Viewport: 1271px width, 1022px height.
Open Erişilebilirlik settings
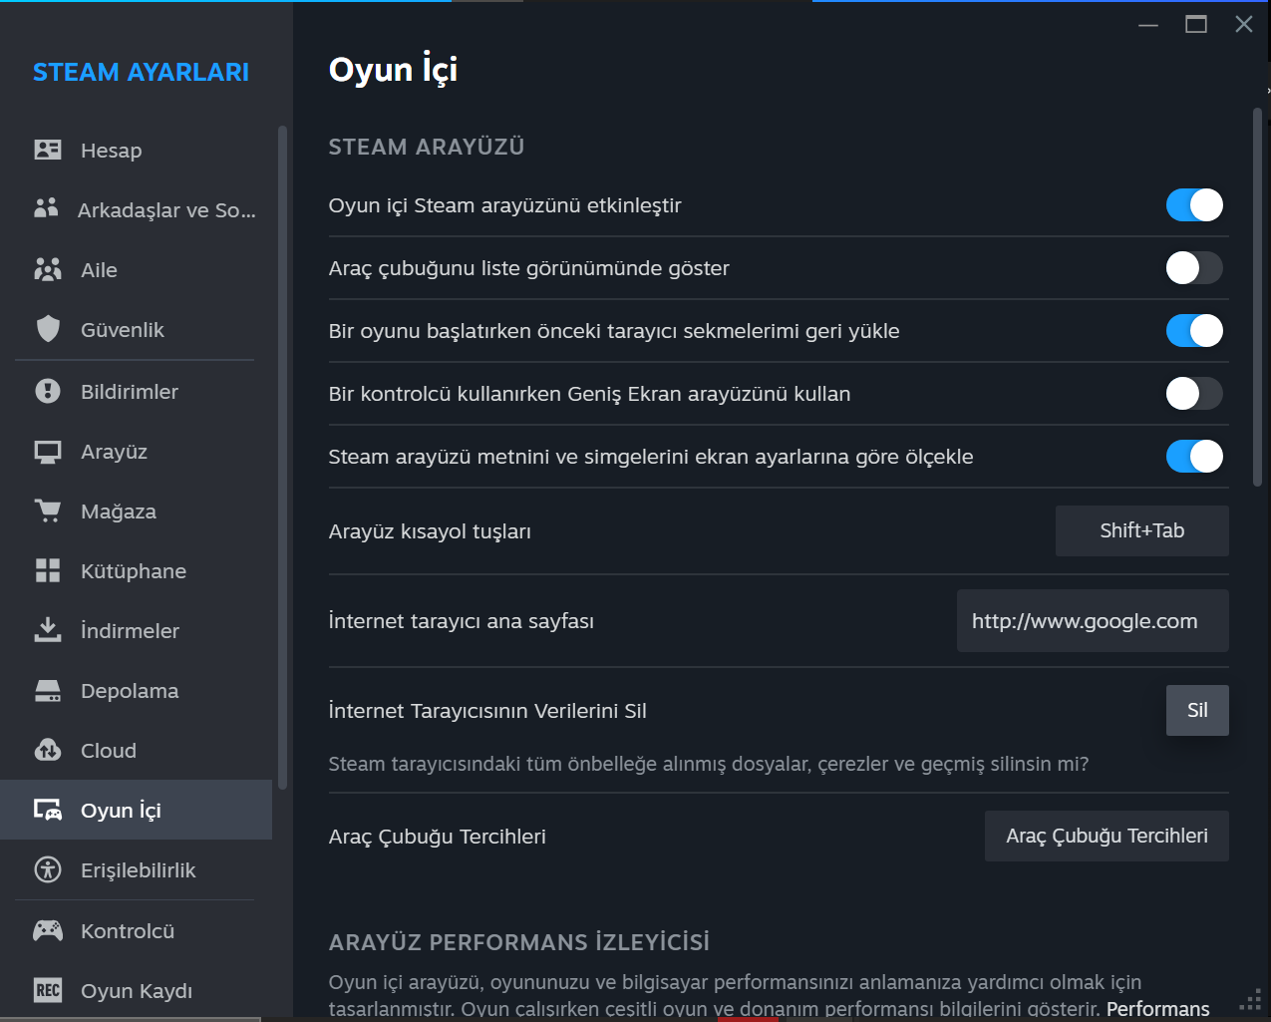click(x=136, y=870)
